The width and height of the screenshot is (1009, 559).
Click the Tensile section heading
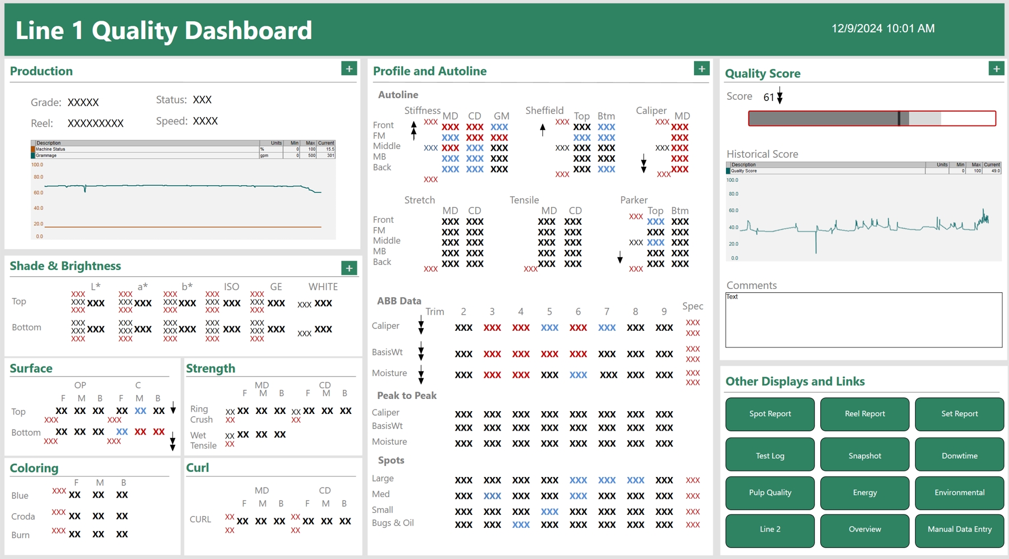click(x=524, y=200)
